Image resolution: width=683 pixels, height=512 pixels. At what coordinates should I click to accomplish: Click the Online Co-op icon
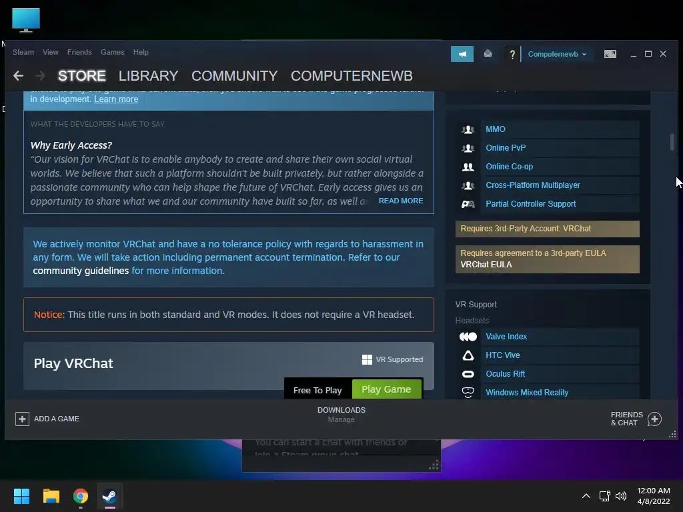(x=468, y=167)
